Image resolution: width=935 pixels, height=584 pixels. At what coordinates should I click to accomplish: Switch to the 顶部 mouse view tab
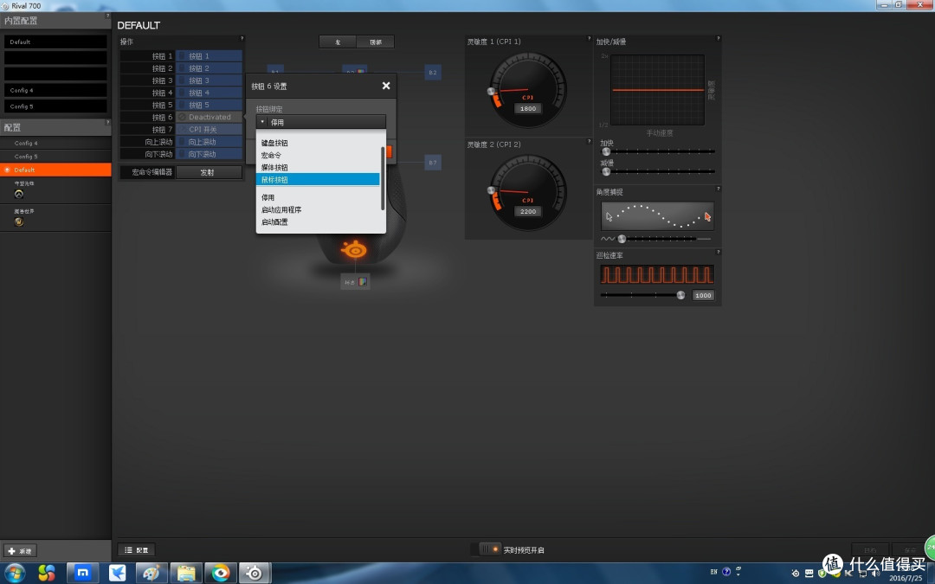(376, 42)
